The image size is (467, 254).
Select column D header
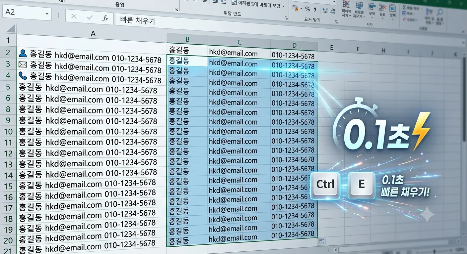[294, 45]
